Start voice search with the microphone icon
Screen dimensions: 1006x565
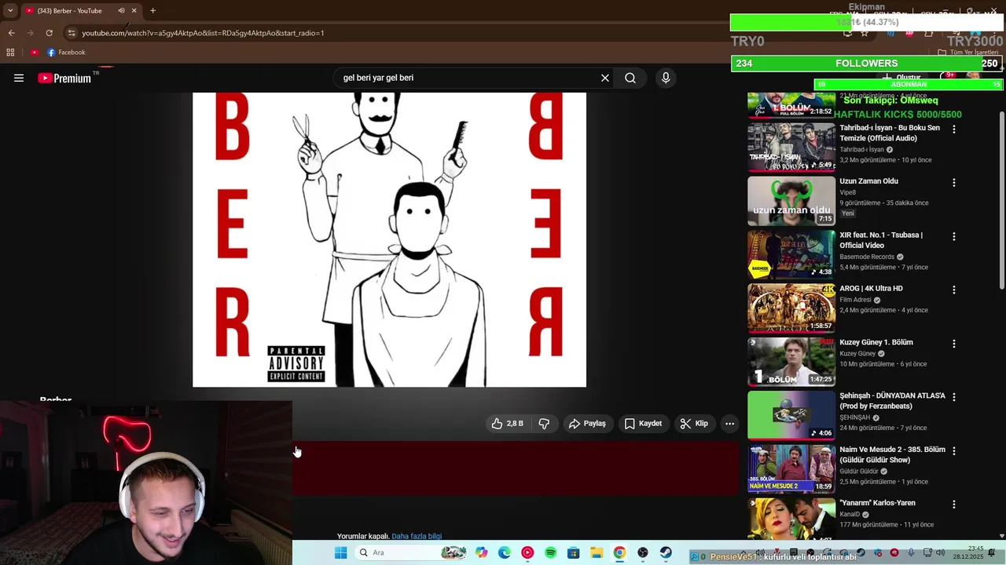tap(666, 78)
